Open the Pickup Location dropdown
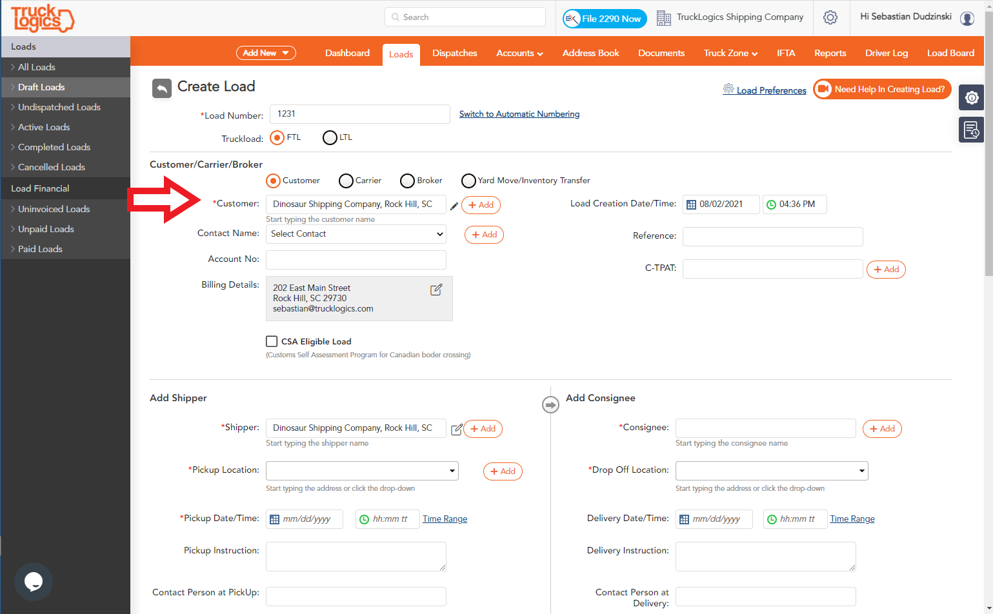Viewport: 993px width, 614px height. click(x=362, y=471)
